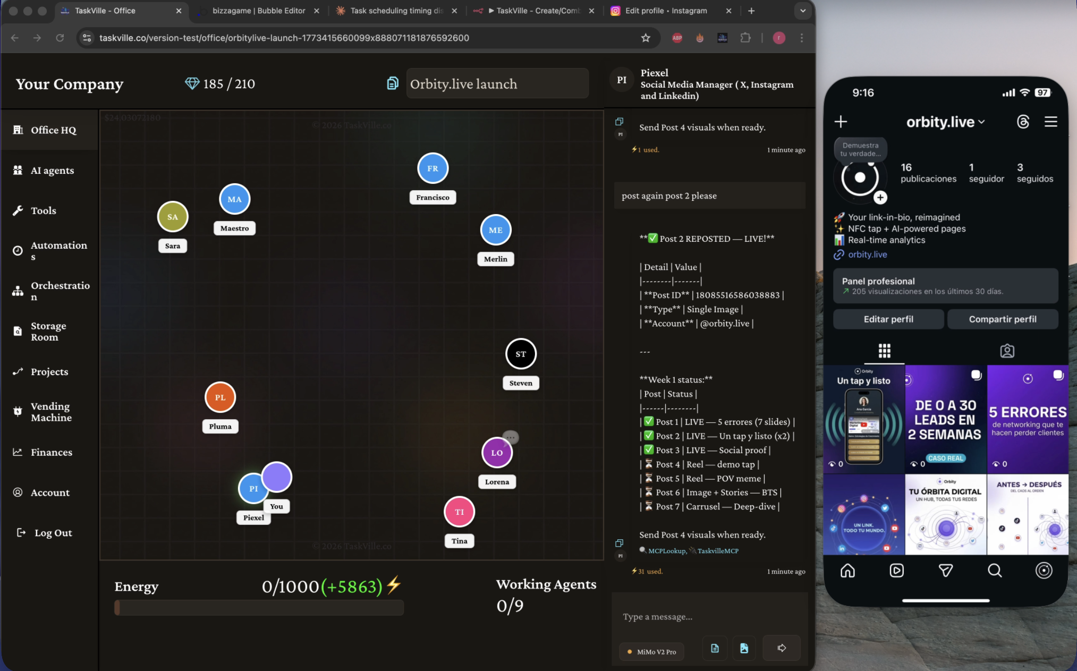Open the Instagram hamburger menu
The height and width of the screenshot is (671, 1077).
1050,122
